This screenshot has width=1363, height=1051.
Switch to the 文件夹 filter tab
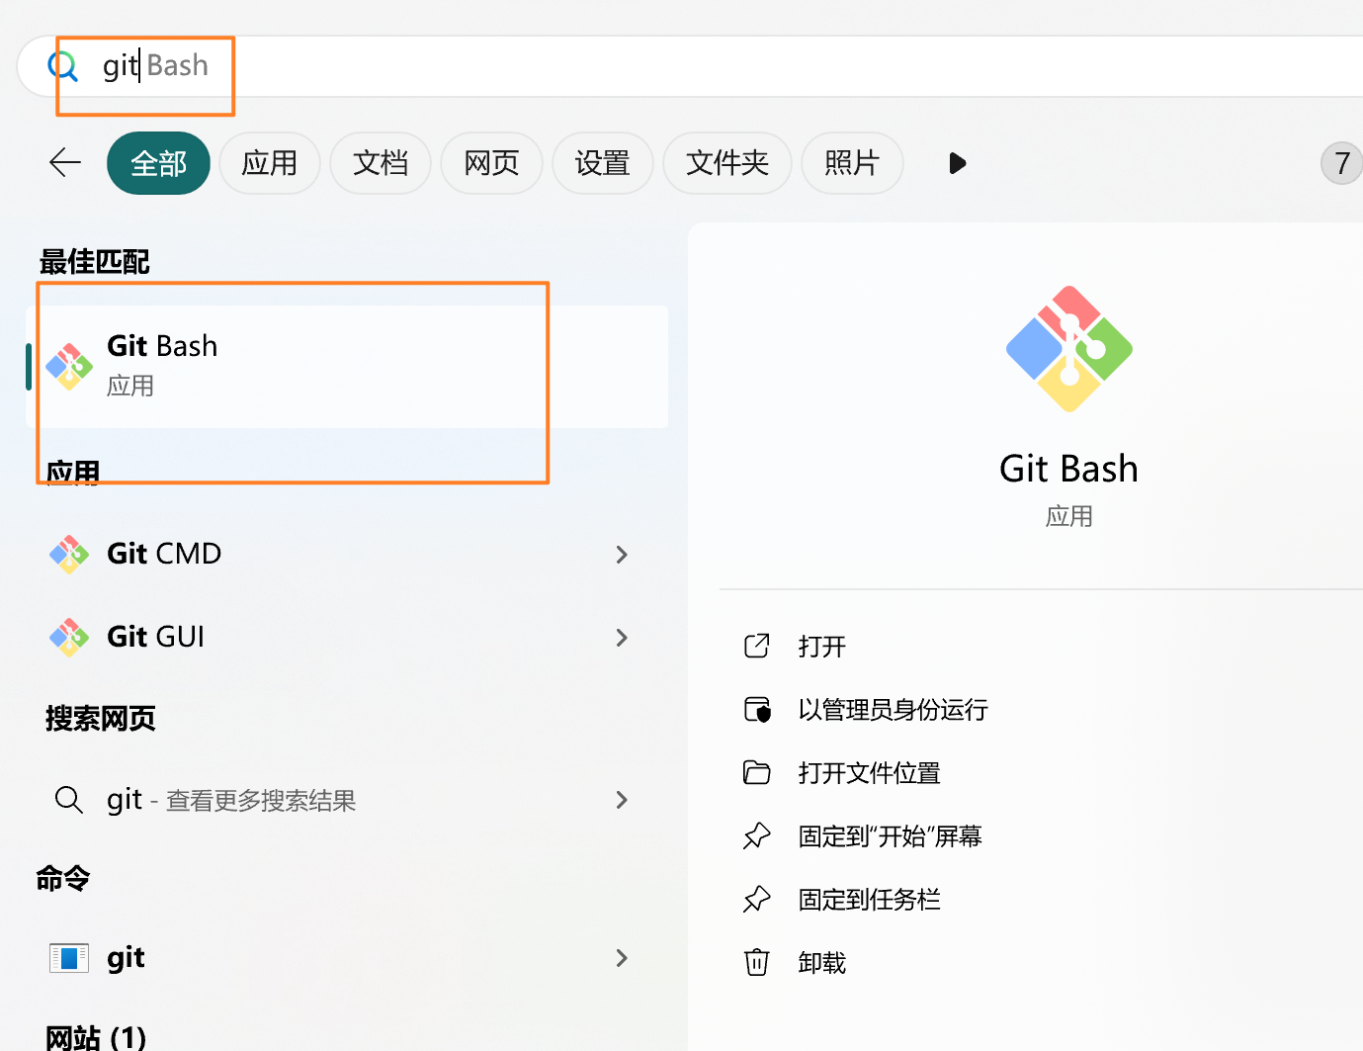(727, 163)
